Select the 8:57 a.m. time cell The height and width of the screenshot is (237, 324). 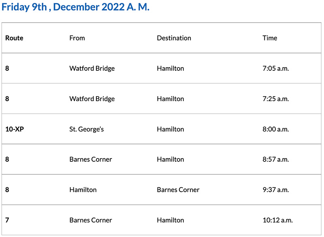(x=275, y=159)
